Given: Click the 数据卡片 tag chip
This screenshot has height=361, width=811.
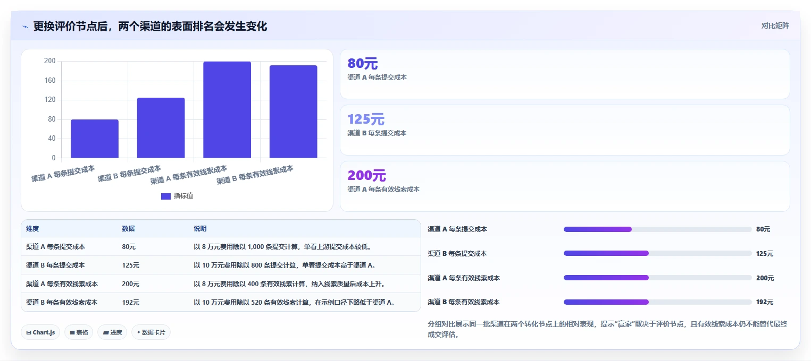Looking at the screenshot, I should tap(151, 332).
